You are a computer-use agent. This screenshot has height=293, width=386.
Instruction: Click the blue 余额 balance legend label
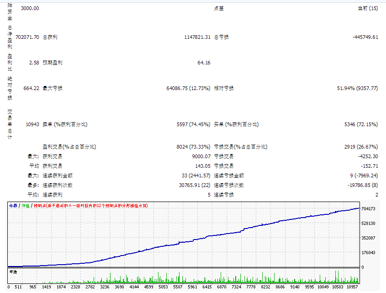[13, 206]
